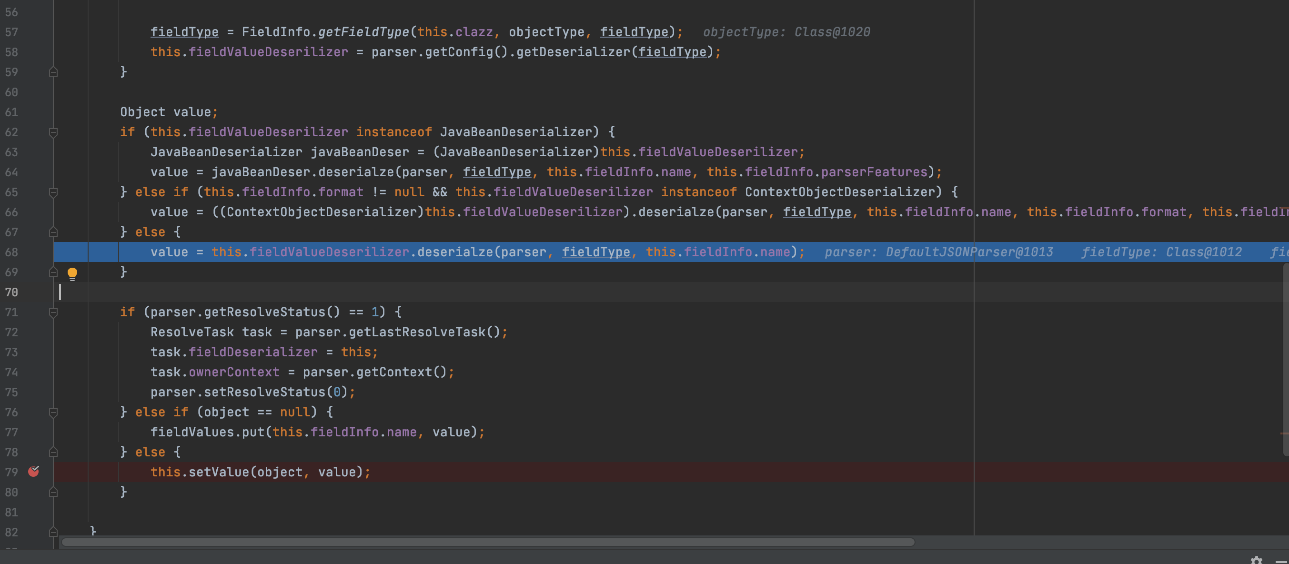Viewport: 1289px width, 564px height.
Task: Click ownerContext on line 74
Action: click(234, 373)
